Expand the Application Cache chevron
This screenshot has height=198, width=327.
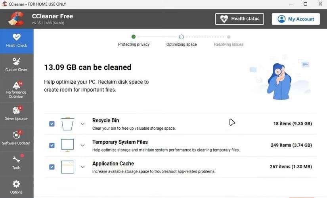tap(82, 167)
